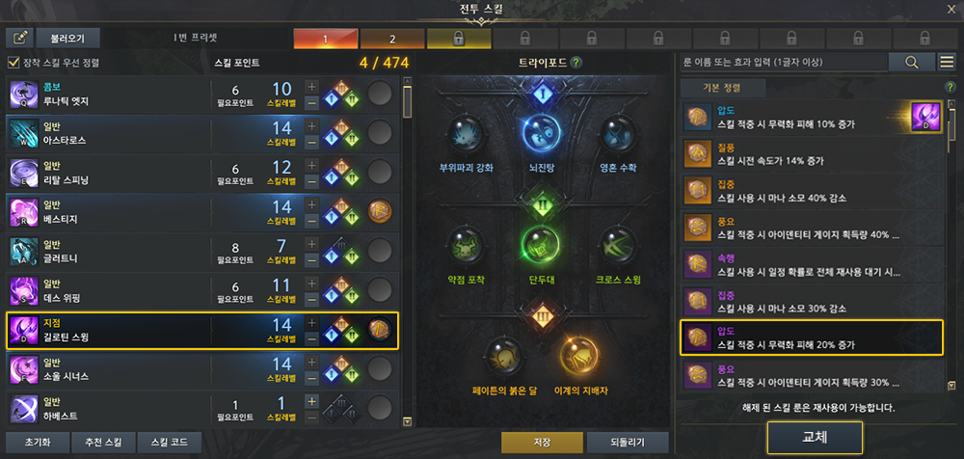Screen dimensions: 964x459
Task: Click the 교체 replace button
Action: [815, 438]
